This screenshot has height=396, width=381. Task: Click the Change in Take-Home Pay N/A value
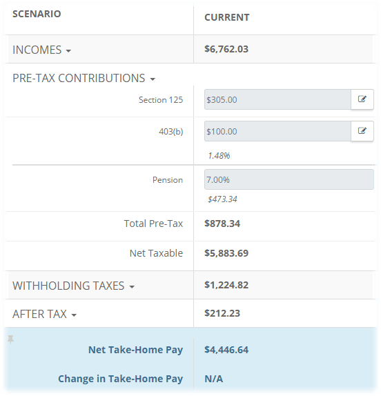click(x=214, y=379)
